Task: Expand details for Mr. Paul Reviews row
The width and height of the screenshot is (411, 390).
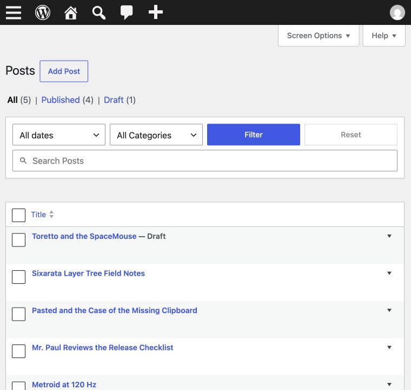Action: pos(389,347)
